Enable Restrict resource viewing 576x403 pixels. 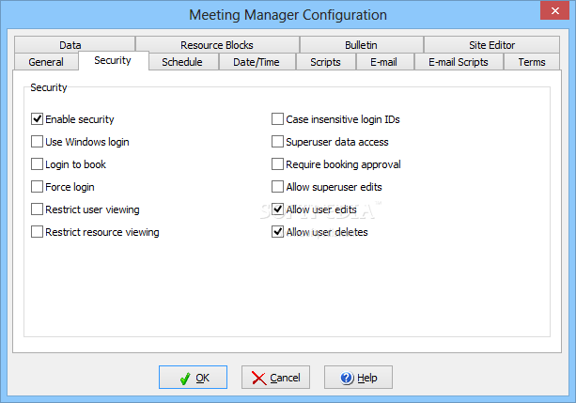click(37, 232)
